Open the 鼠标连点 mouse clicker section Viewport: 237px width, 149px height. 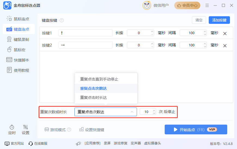[x=18, y=19]
